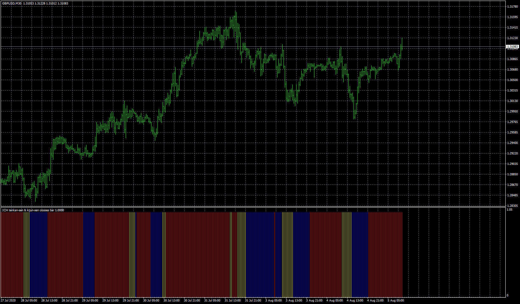Click the 1.30130 price axis label
Viewport: 520px width, 304px height.
coord(512,101)
